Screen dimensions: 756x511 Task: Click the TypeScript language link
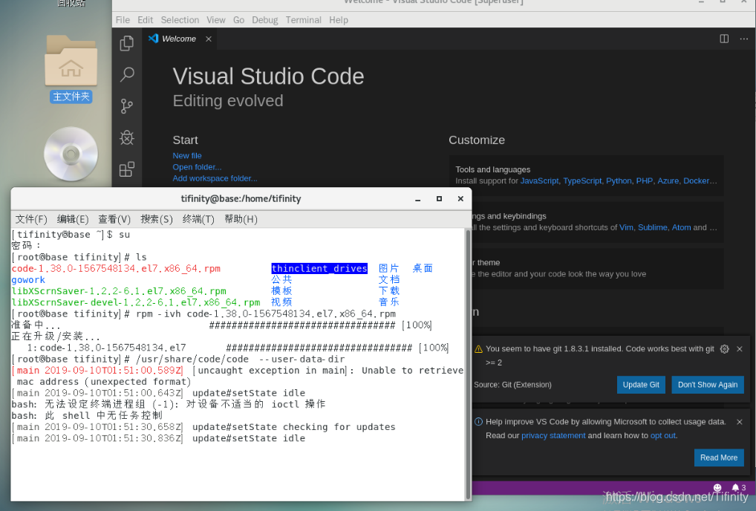(582, 180)
